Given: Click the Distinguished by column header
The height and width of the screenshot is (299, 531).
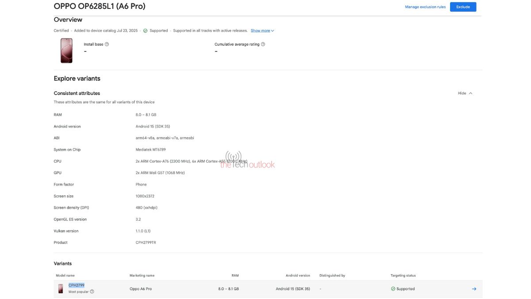Looking at the screenshot, I should pyautogui.click(x=332, y=276).
